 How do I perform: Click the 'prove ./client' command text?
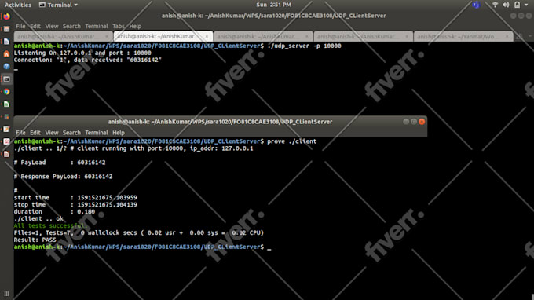pyautogui.click(x=292, y=141)
